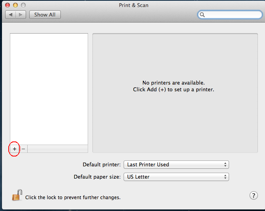
Task: Click the Add (+) printer button
Action: [15, 149]
